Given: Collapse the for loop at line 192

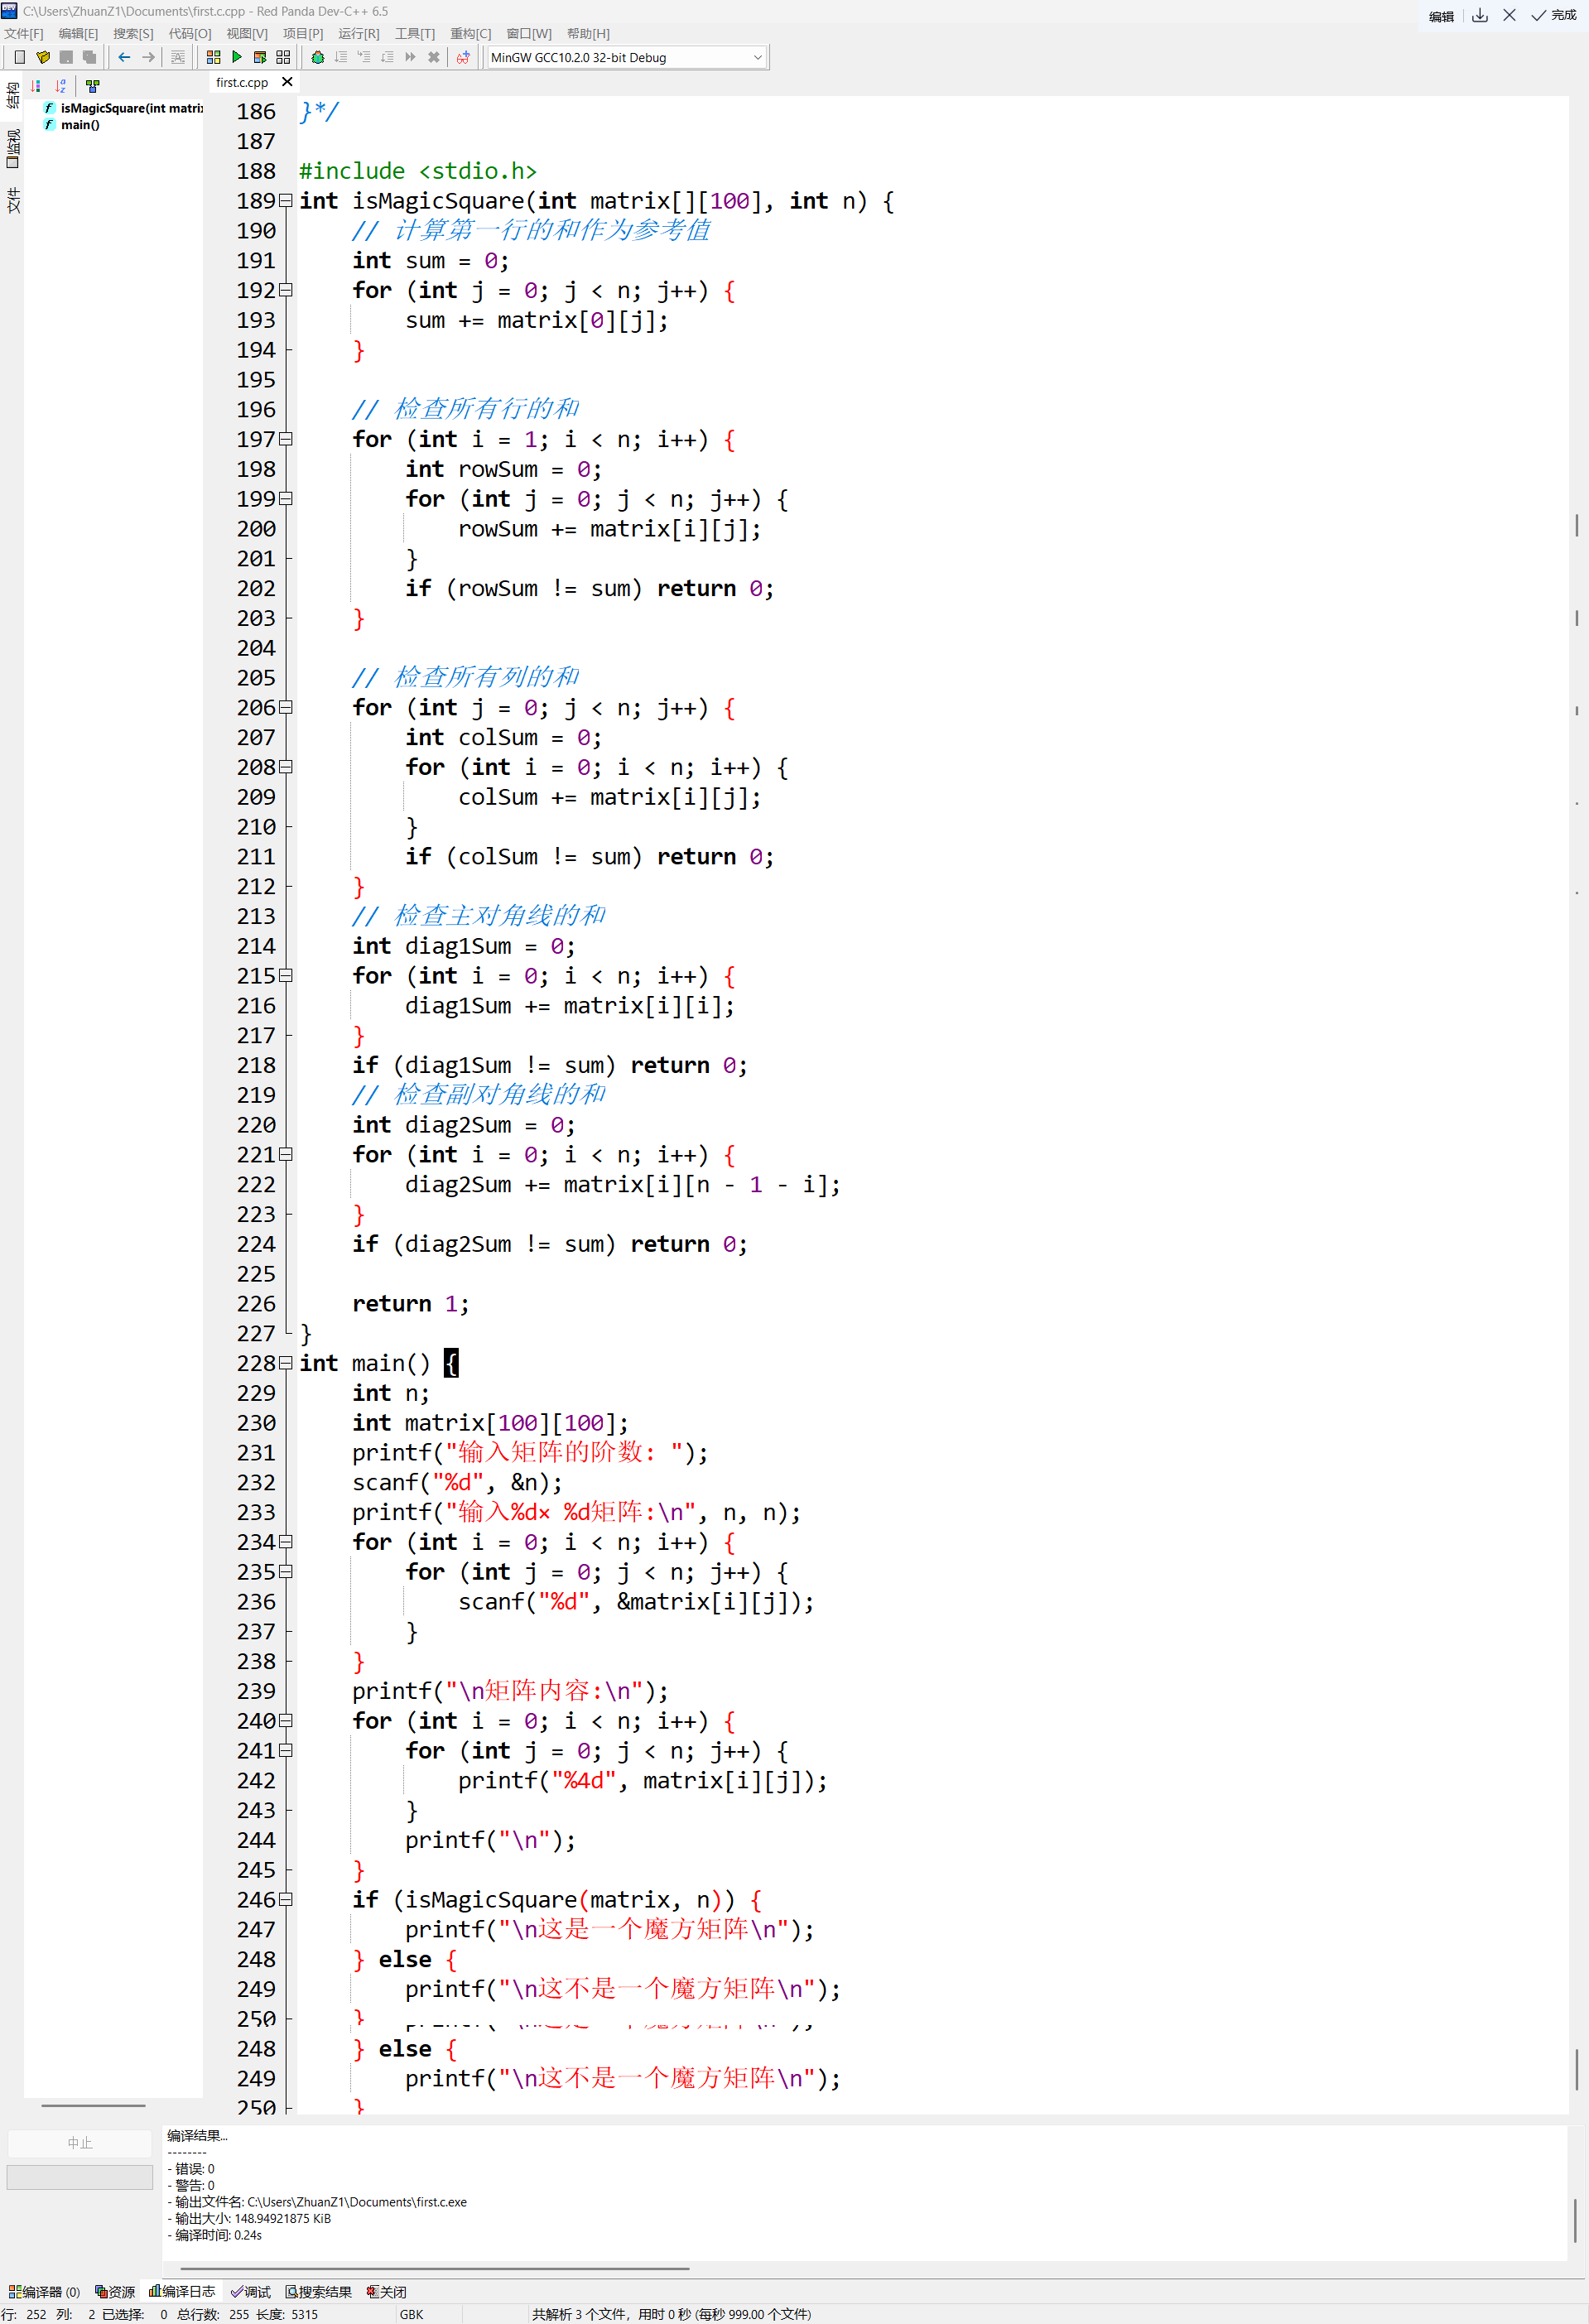Looking at the screenshot, I should (286, 290).
